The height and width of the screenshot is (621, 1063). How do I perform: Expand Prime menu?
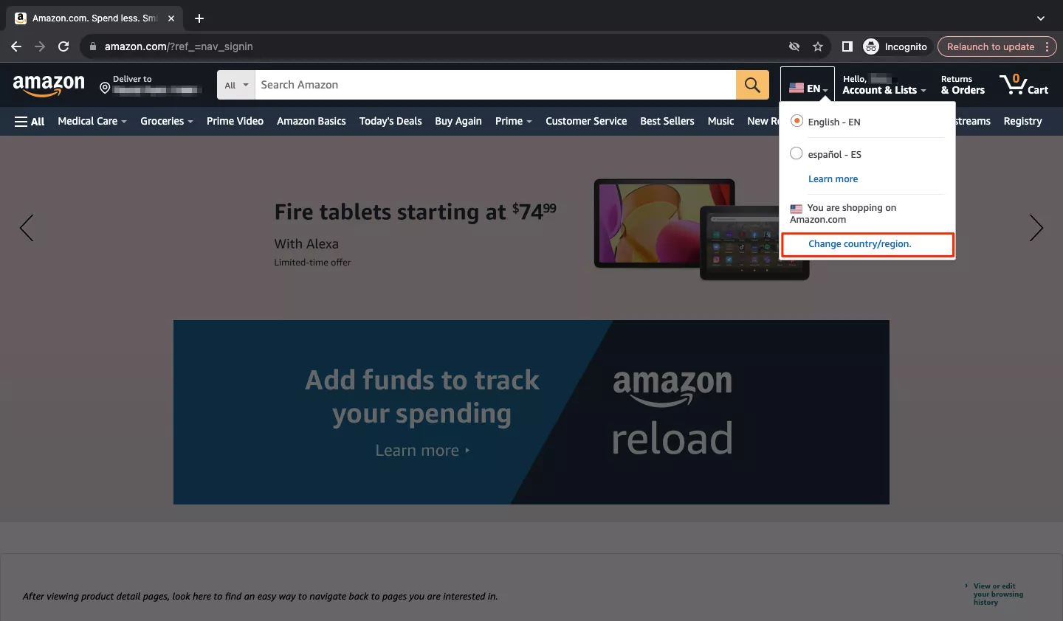[514, 121]
